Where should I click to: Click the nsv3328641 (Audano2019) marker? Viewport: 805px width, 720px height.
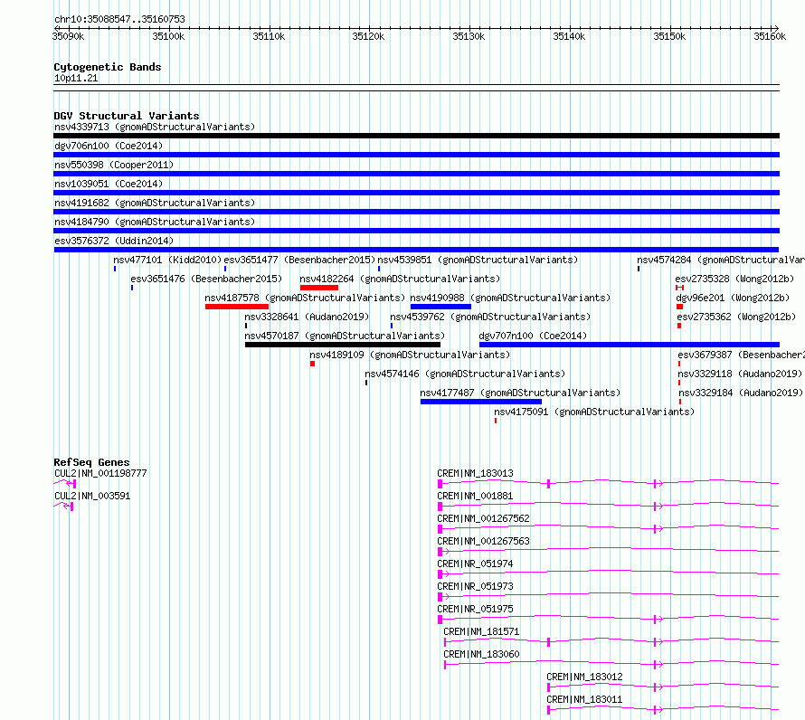(246, 326)
